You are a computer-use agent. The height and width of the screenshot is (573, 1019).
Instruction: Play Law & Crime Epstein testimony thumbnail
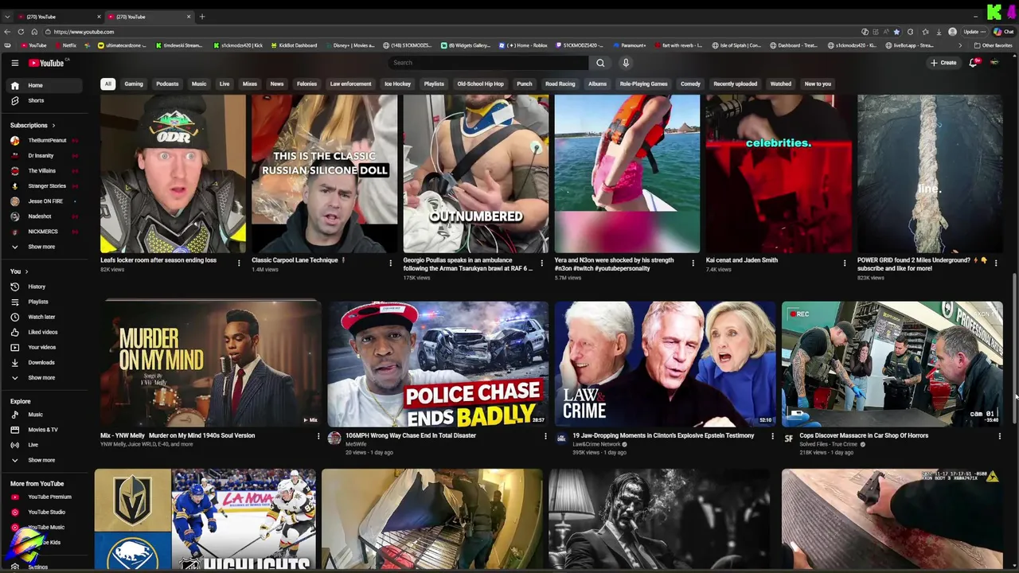[x=665, y=364]
